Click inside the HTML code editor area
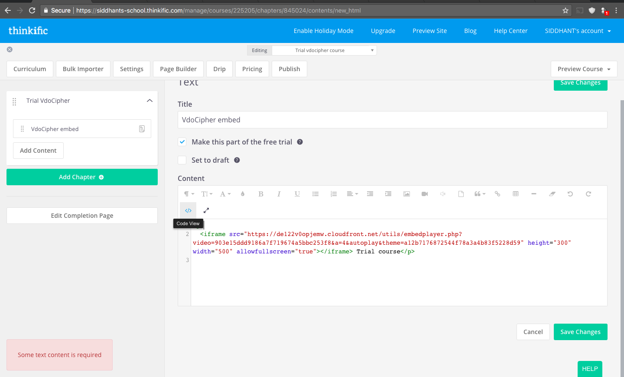The image size is (624, 377). (x=399, y=262)
